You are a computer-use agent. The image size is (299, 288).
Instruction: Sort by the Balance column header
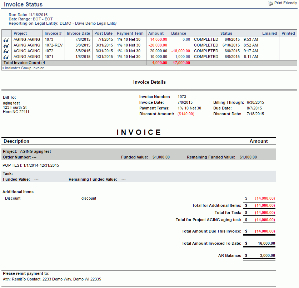[x=179, y=33]
